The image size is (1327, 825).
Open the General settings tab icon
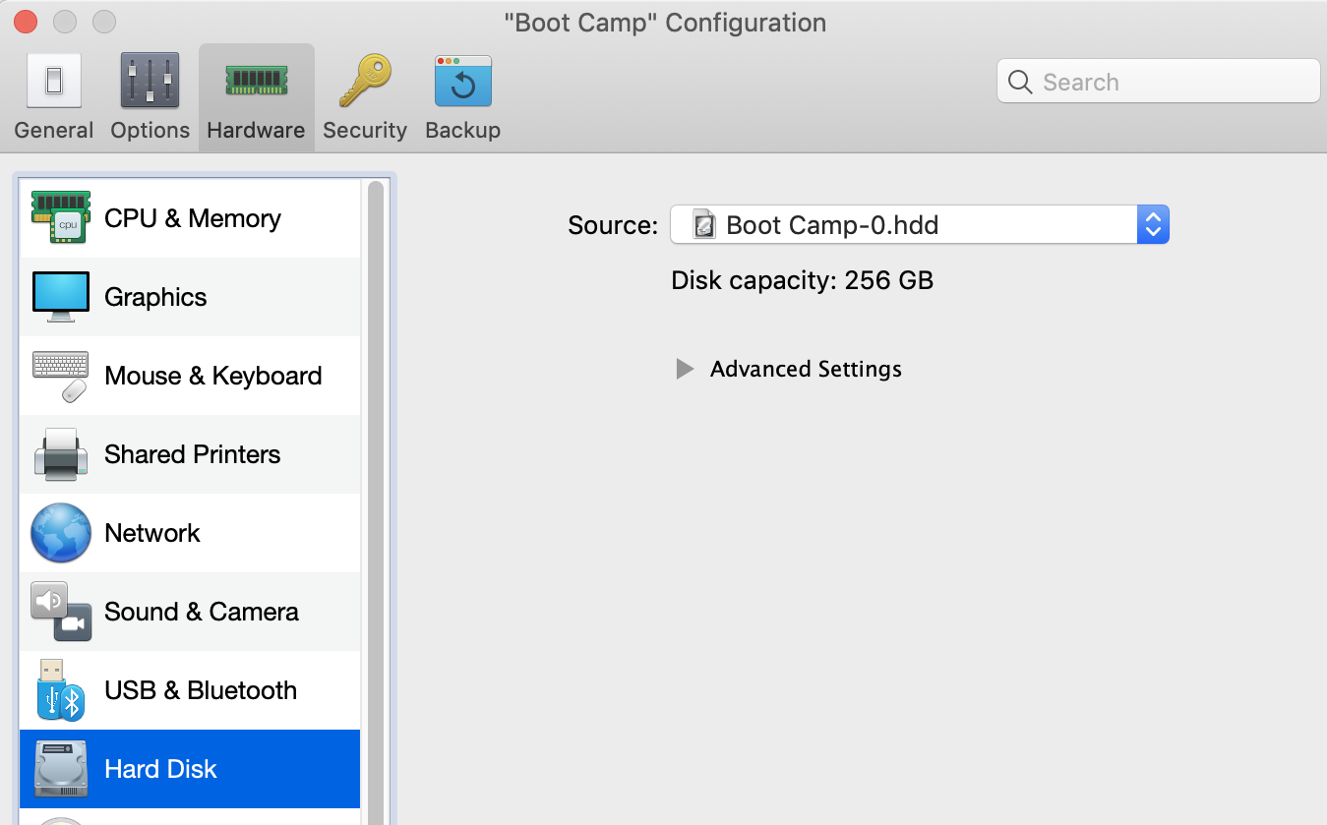[x=53, y=81]
